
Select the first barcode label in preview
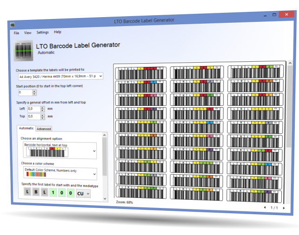pos(141,73)
